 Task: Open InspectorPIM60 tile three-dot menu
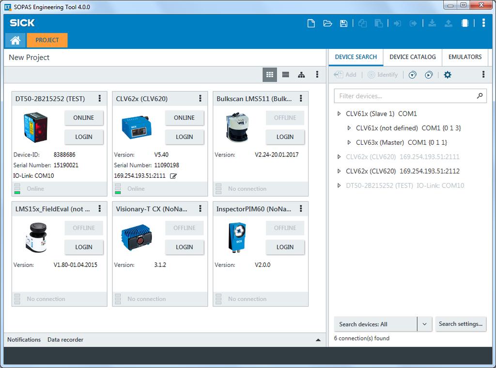point(301,209)
